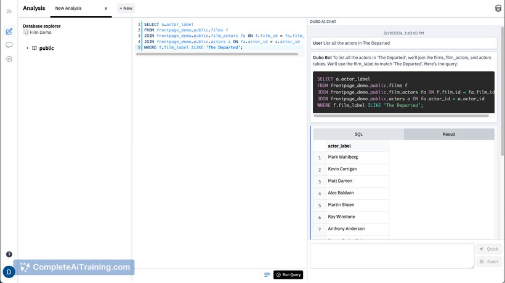Viewport: 505px width, 283px height.
Task: Click the Analysis page title
Action: click(x=34, y=8)
